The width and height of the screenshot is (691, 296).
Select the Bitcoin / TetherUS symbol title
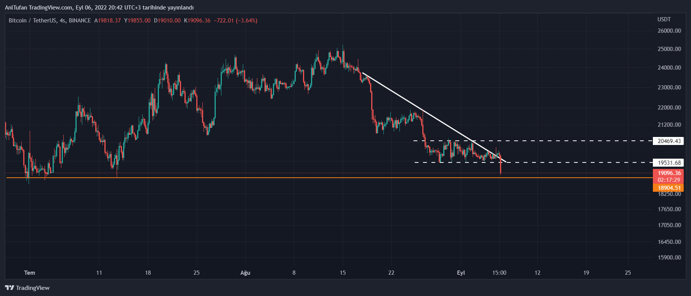[x=50, y=21]
